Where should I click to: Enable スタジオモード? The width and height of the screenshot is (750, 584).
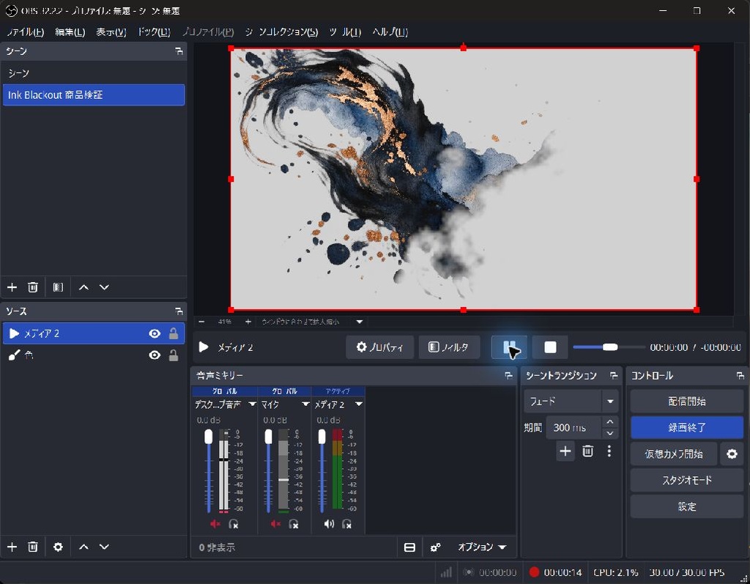(687, 480)
